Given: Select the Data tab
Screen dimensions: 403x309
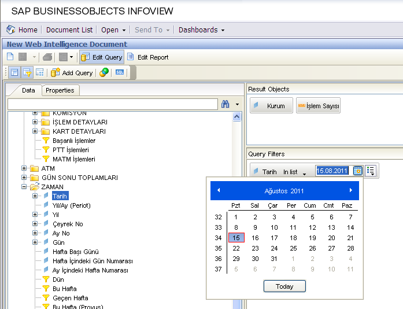Looking at the screenshot, I should coord(28,90).
